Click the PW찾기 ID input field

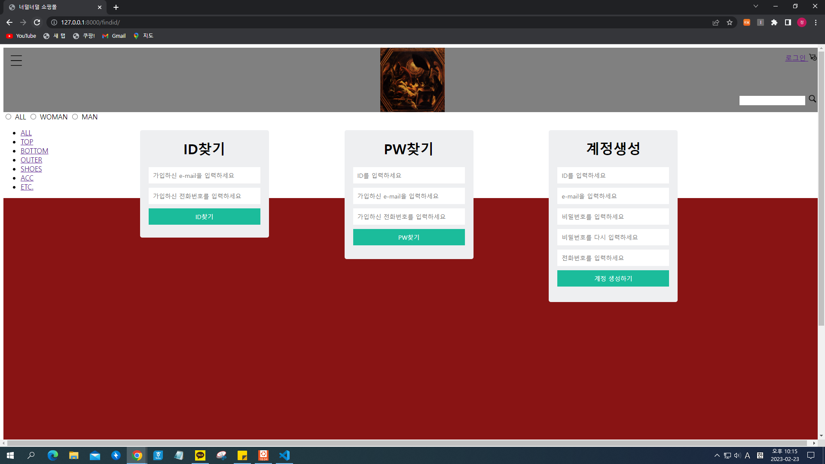(409, 175)
